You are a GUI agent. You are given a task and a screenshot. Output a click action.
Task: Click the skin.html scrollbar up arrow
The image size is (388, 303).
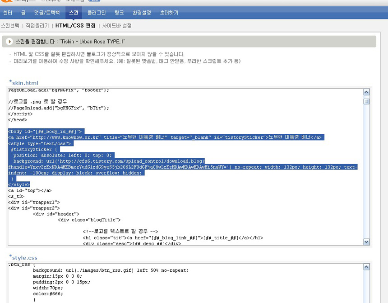[x=366, y=92]
